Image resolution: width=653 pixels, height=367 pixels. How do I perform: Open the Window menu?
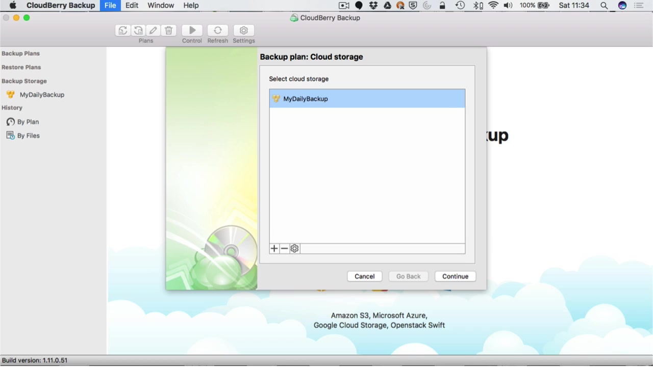pyautogui.click(x=161, y=6)
